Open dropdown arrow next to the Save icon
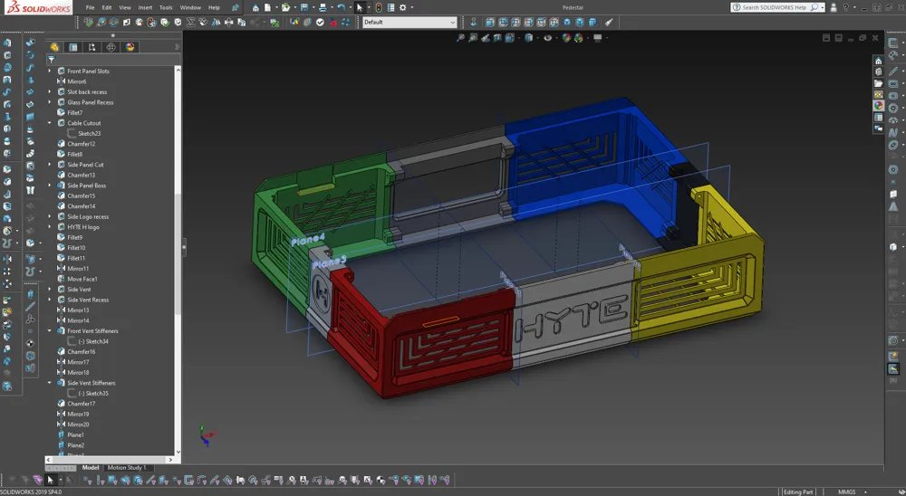This screenshot has width=906, height=496. coord(313,7)
